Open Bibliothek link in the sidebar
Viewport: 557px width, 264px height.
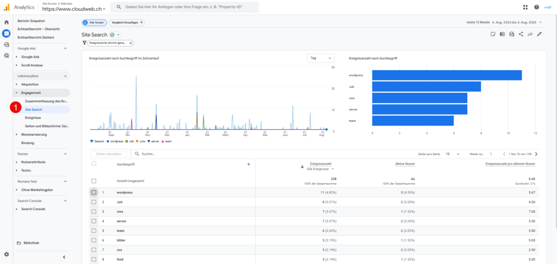[30, 243]
